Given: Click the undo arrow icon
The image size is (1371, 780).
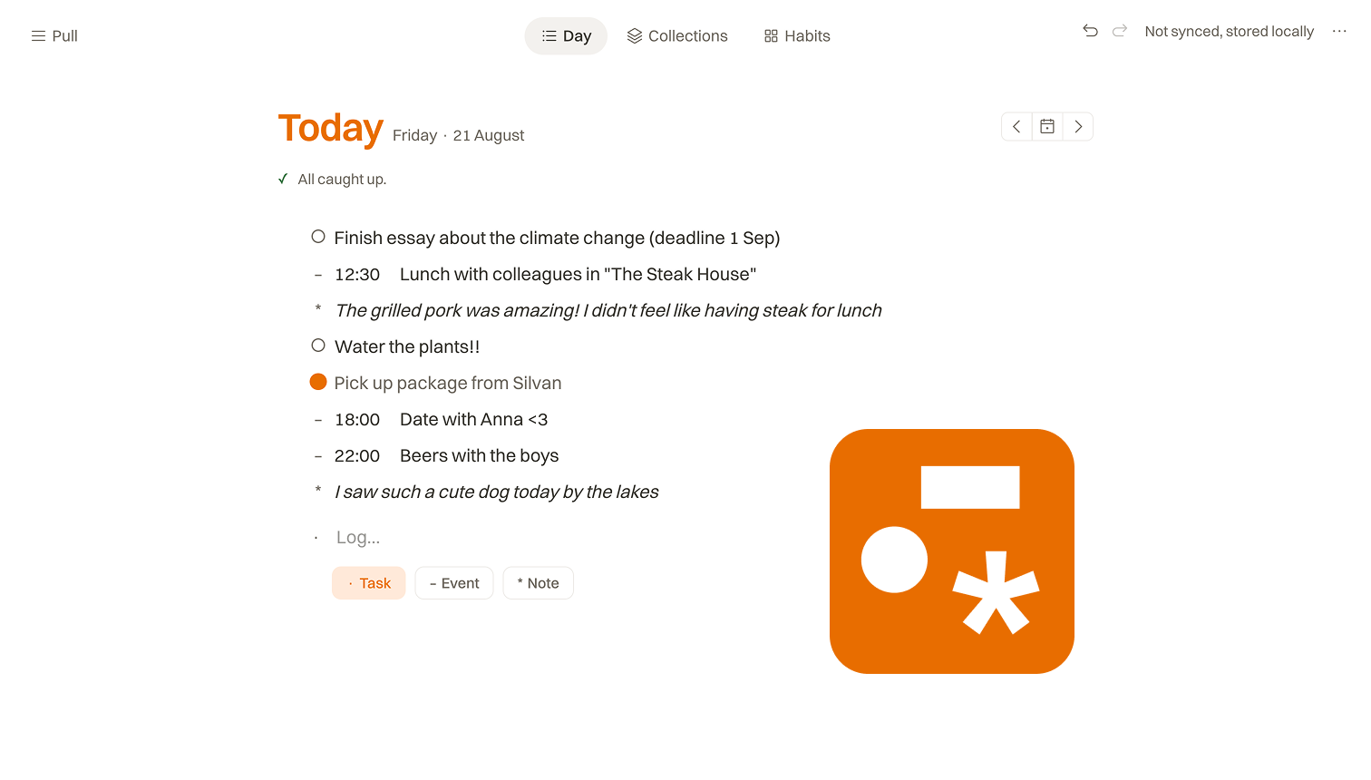Looking at the screenshot, I should [1091, 31].
